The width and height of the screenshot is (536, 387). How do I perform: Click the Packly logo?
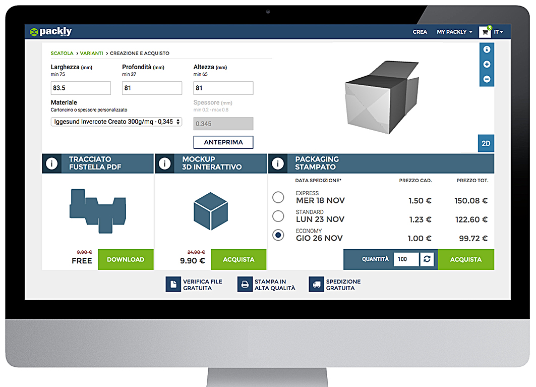(51, 31)
